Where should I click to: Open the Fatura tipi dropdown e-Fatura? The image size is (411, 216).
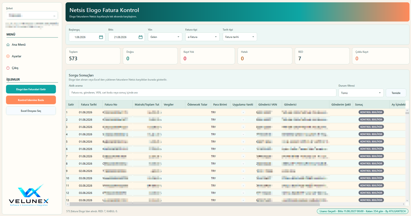click(202, 37)
